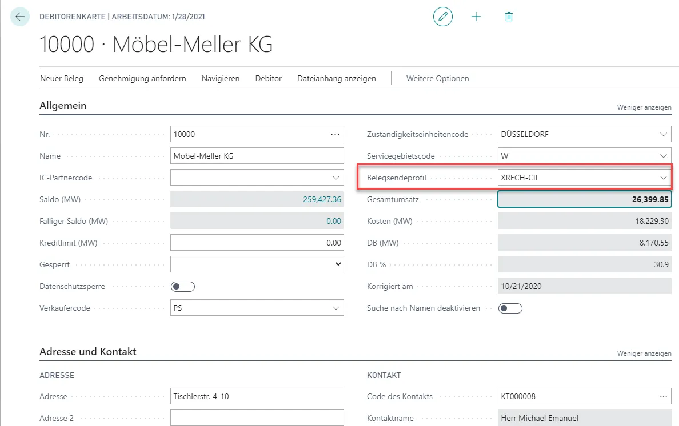Screen dimensions: 679x426
Task: Open the Gesperrt dropdown list
Action: click(x=337, y=264)
